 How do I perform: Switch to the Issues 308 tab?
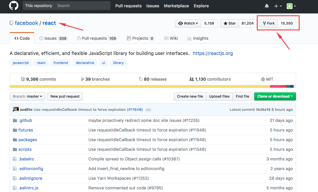coord(53,38)
